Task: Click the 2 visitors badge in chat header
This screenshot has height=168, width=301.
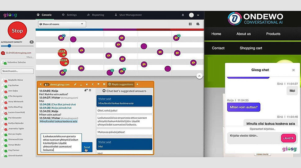Action: (x=46, y=84)
